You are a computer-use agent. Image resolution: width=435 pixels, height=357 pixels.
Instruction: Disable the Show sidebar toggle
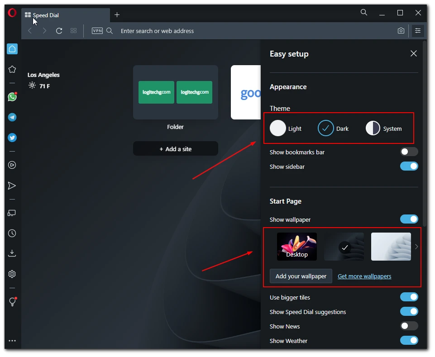[409, 166]
